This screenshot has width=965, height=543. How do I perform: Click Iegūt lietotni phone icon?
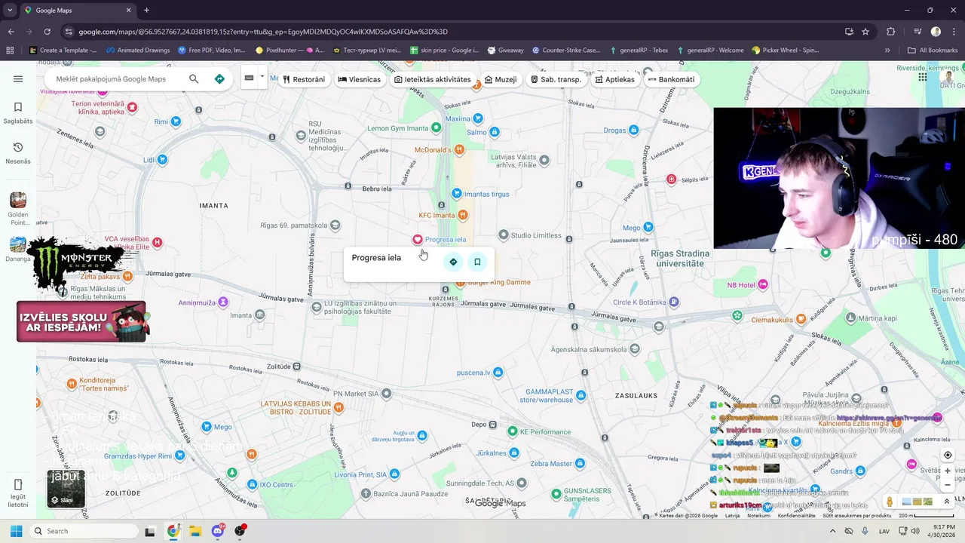18,484
